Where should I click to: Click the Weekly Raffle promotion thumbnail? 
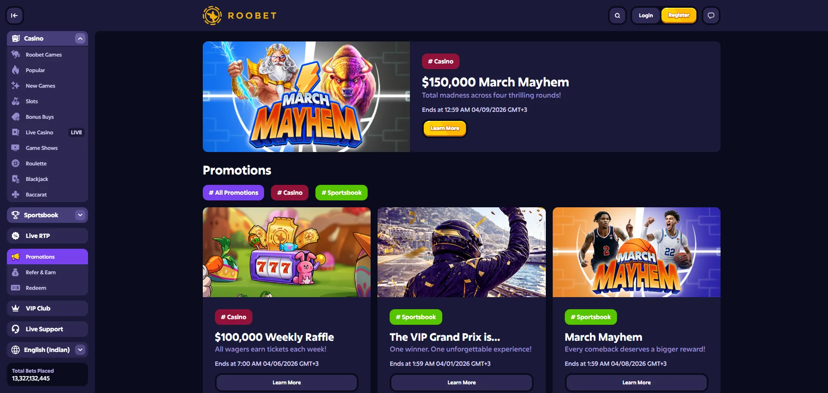286,252
